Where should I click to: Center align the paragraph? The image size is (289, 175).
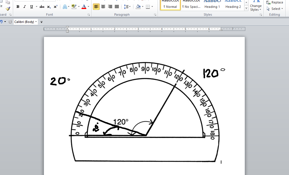pyautogui.click(x=103, y=7)
